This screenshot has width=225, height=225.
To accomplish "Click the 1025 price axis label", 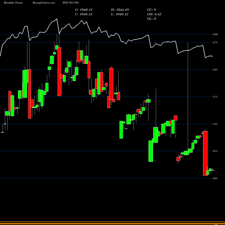I will point(215,178).
